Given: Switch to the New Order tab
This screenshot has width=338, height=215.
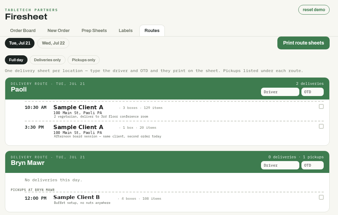Looking at the screenshot, I should click(59, 31).
